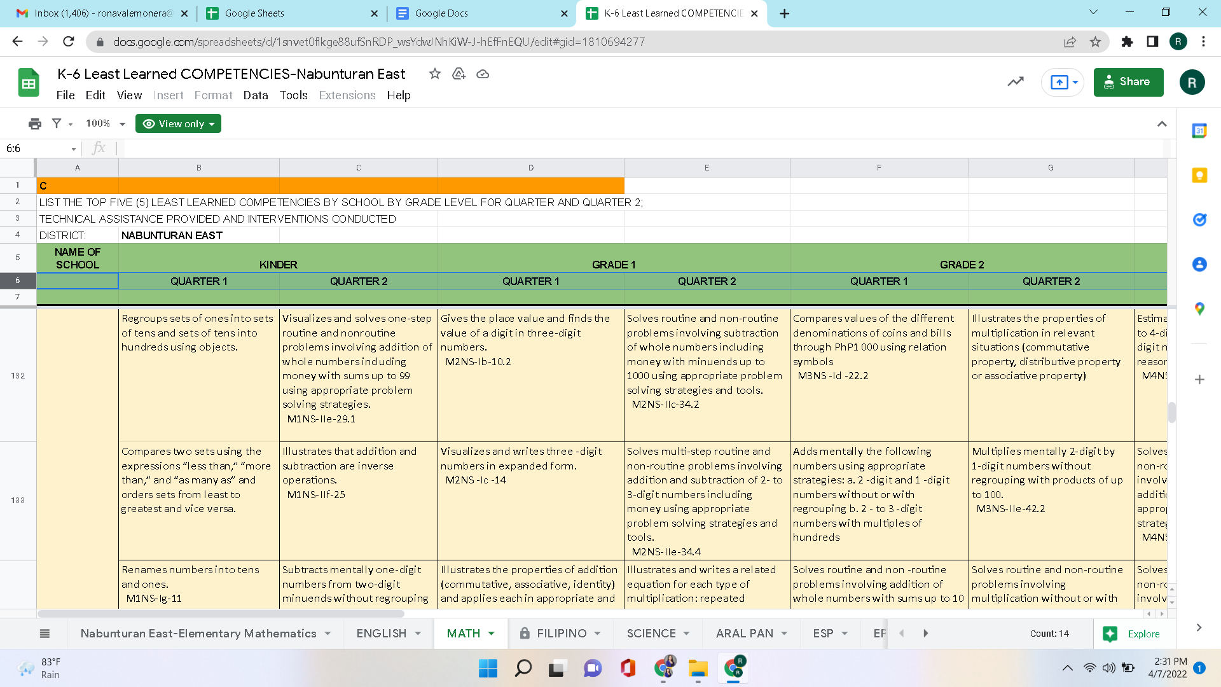Open the Data menu
The height and width of the screenshot is (687, 1221).
point(256,95)
